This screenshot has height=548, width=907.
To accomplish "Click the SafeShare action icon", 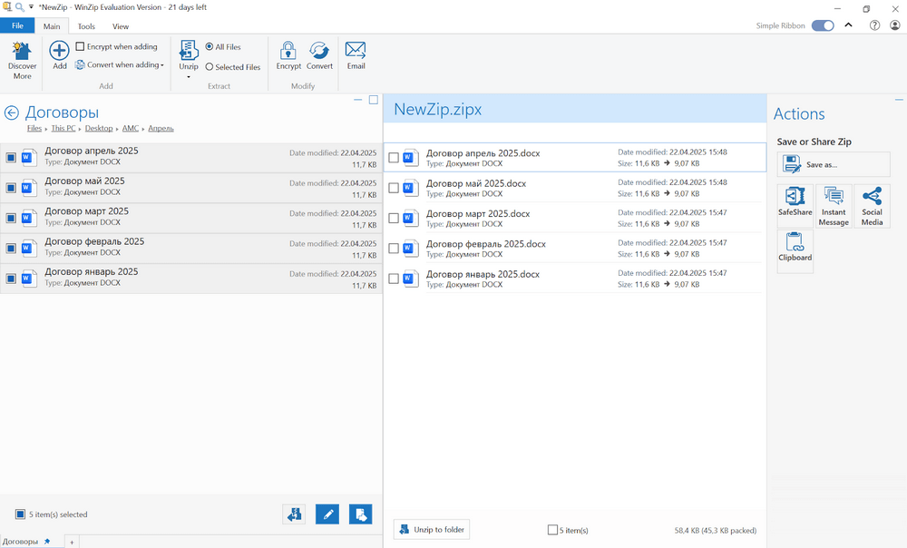I will (795, 196).
